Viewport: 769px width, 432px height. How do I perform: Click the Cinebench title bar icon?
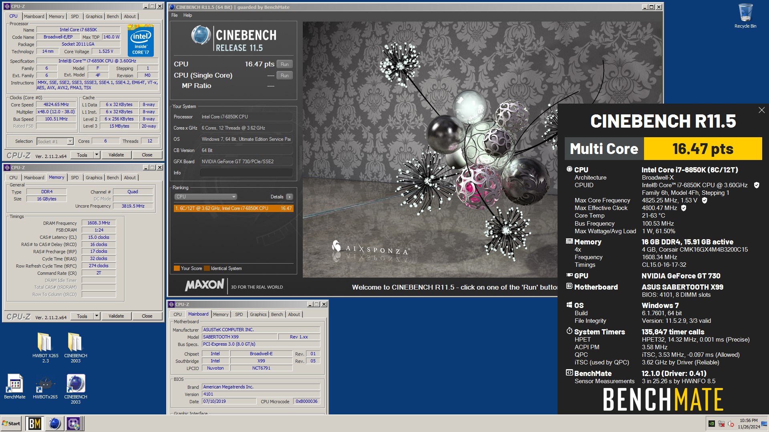[172, 7]
